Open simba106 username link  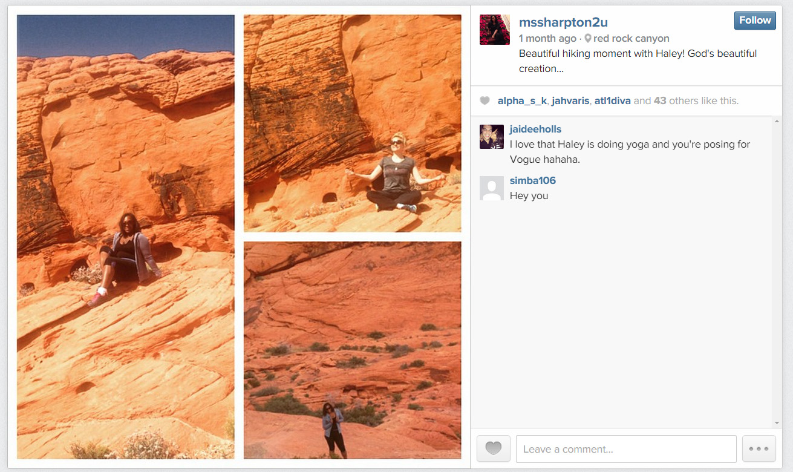click(x=532, y=180)
